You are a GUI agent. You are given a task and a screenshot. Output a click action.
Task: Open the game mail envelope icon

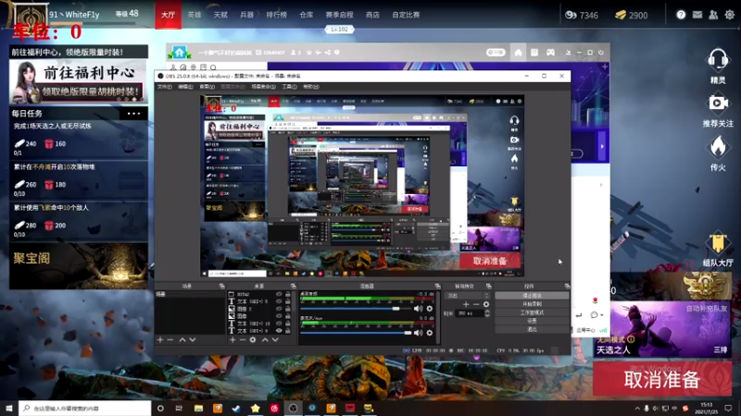[697, 15]
